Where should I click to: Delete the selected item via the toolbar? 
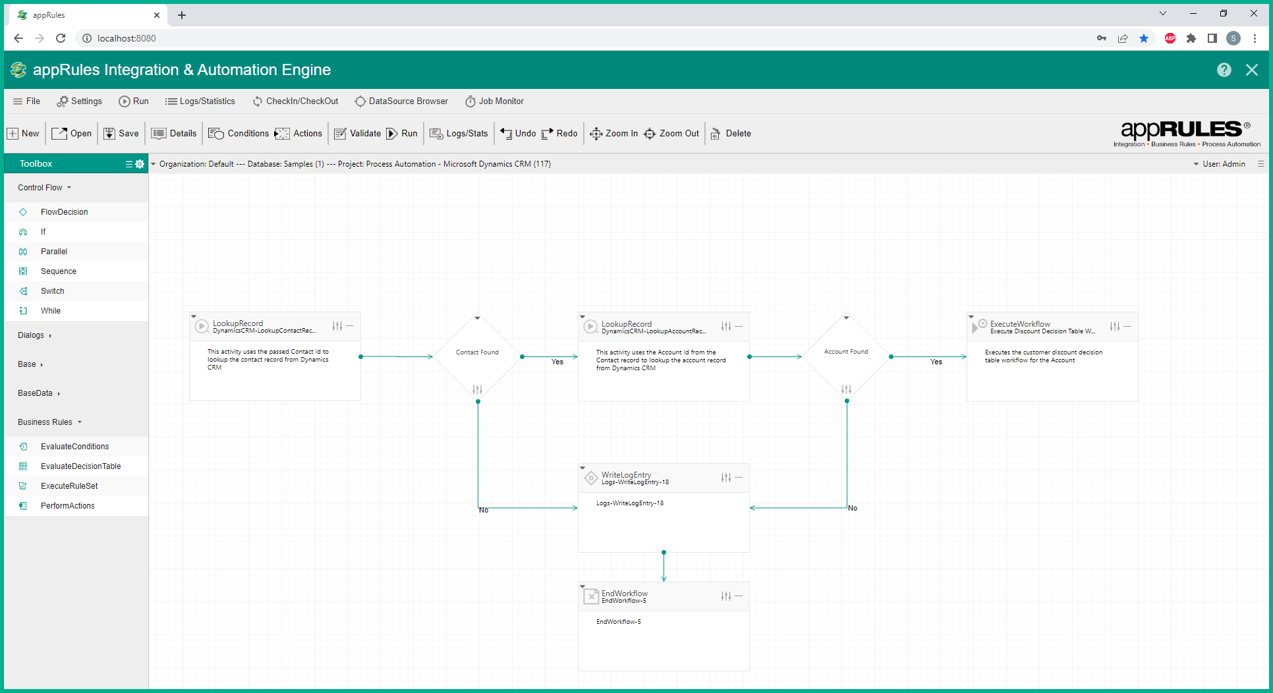tap(731, 133)
